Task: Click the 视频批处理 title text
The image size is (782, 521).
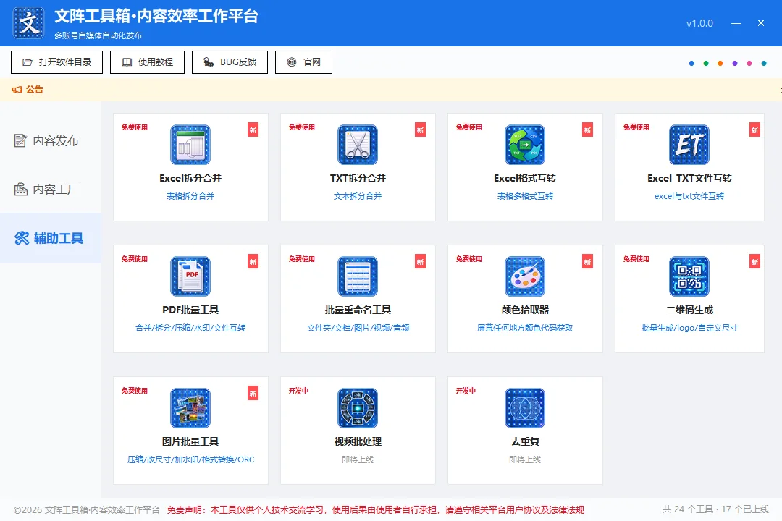Action: 358,441
